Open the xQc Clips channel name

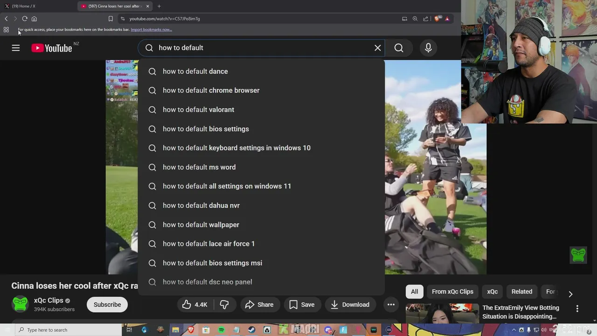pyautogui.click(x=49, y=301)
